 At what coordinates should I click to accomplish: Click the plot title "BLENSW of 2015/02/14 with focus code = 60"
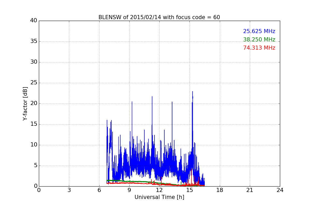click(x=159, y=17)
